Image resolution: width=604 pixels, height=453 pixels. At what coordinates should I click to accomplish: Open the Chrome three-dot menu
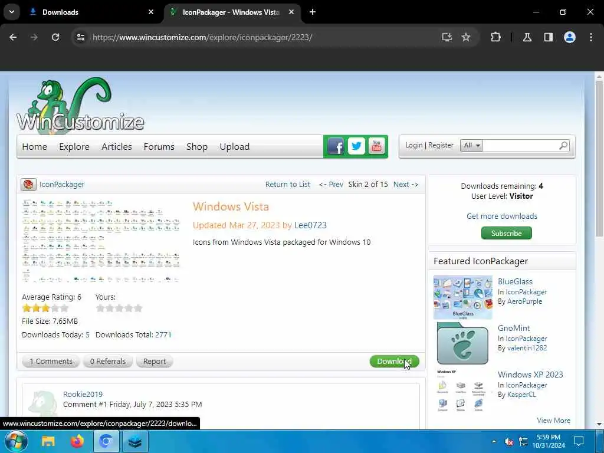point(591,37)
